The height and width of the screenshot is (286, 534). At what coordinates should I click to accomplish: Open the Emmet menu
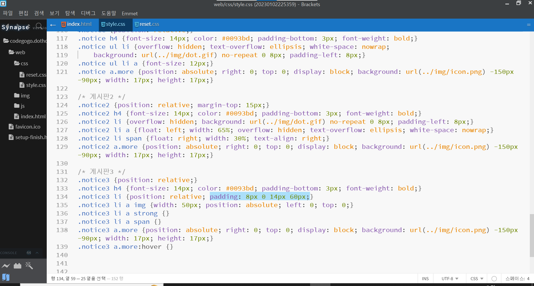130,13
